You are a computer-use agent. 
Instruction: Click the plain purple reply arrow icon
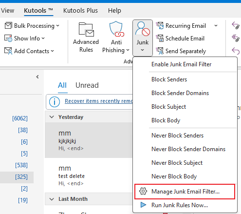click(236, 51)
